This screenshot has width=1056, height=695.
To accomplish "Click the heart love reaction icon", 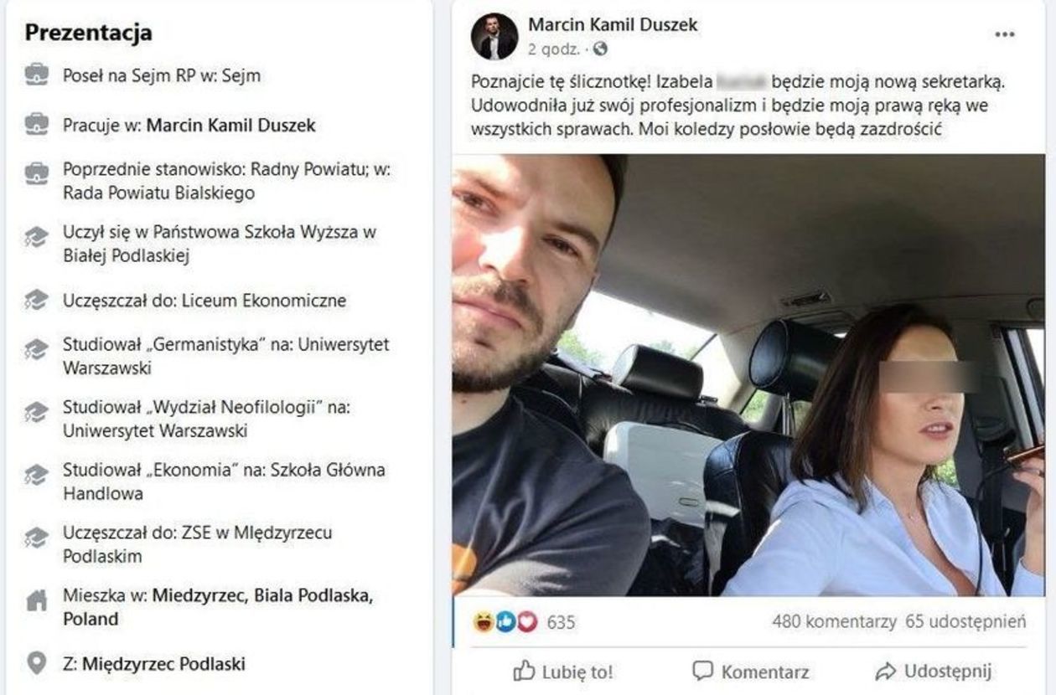I will click(526, 622).
